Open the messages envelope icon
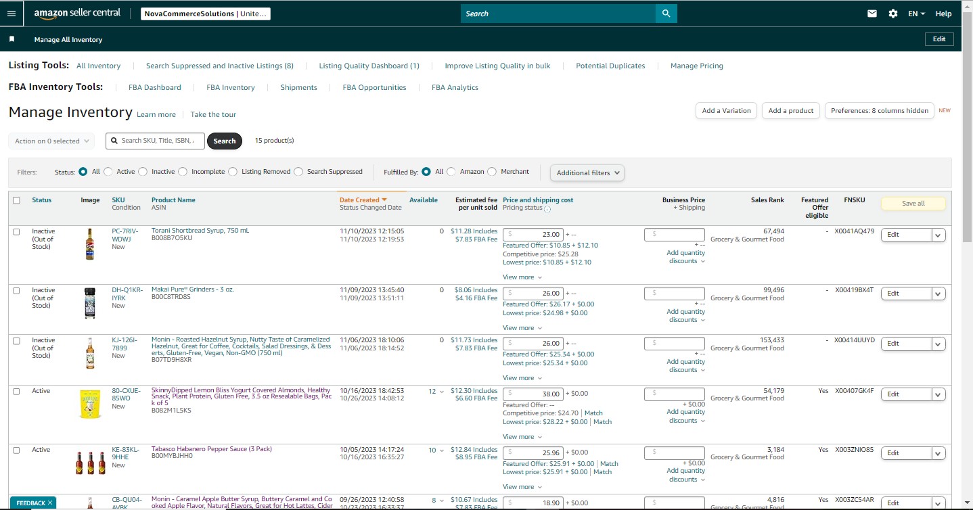The image size is (973, 510). 872,14
